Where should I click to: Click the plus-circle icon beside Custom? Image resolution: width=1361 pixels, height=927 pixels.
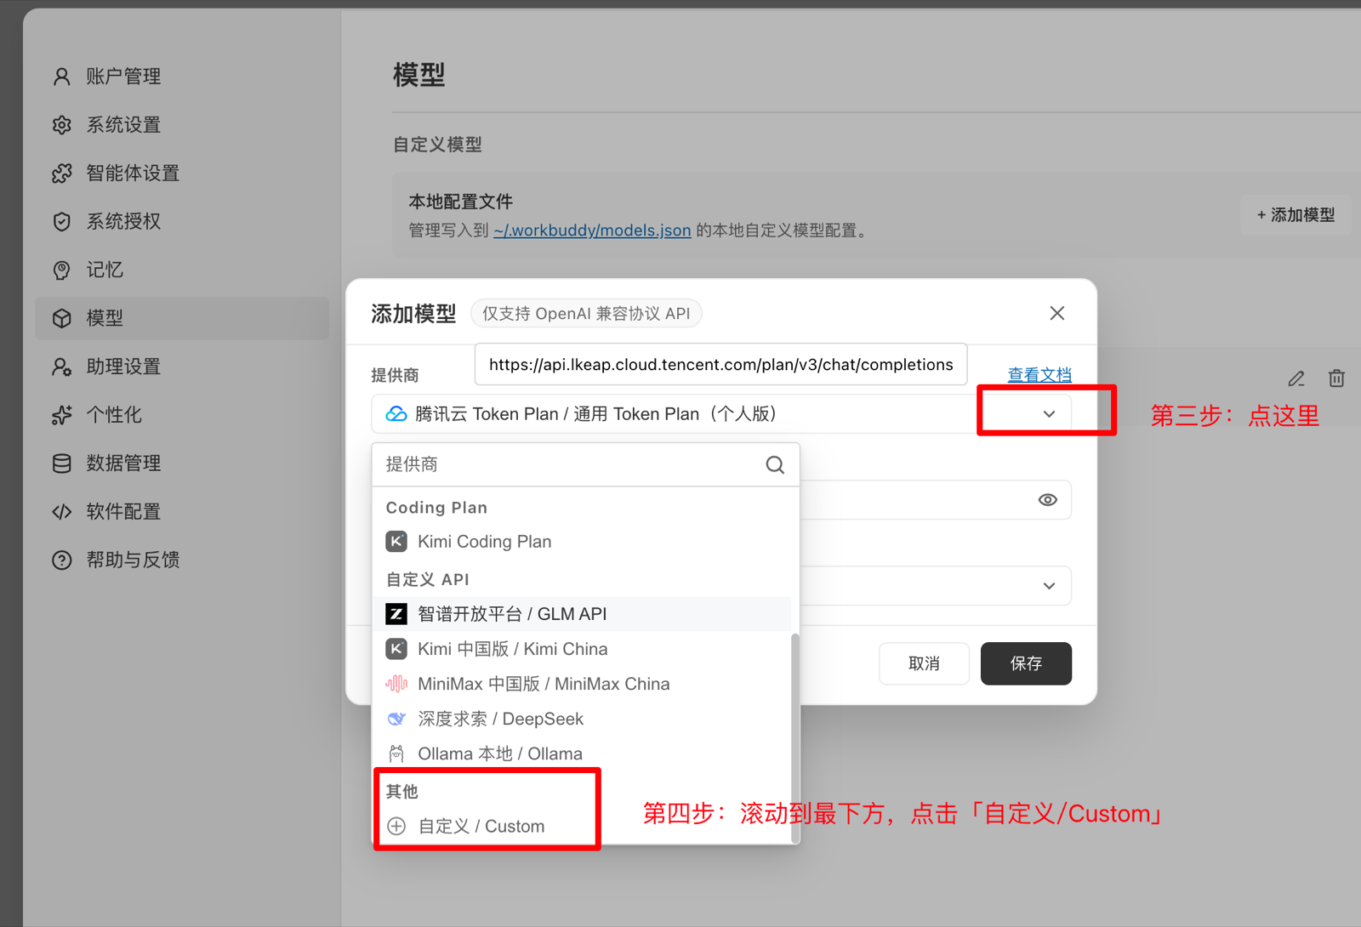click(x=396, y=827)
